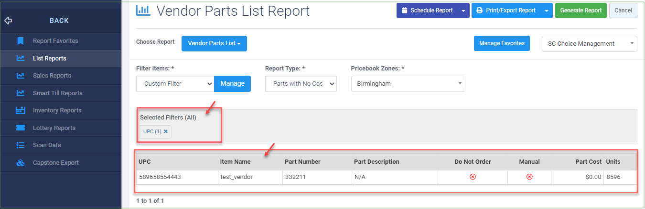Click the Manage Favorites button
Viewport: 645px width, 209px height.
[x=502, y=43]
